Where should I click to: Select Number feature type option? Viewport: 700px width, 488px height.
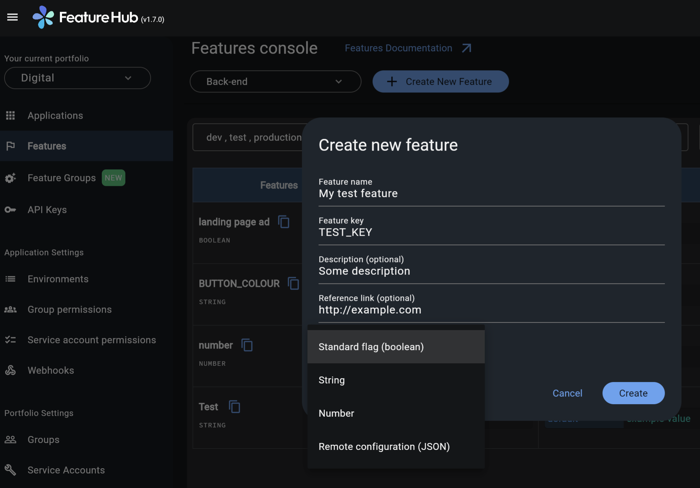[x=336, y=413]
